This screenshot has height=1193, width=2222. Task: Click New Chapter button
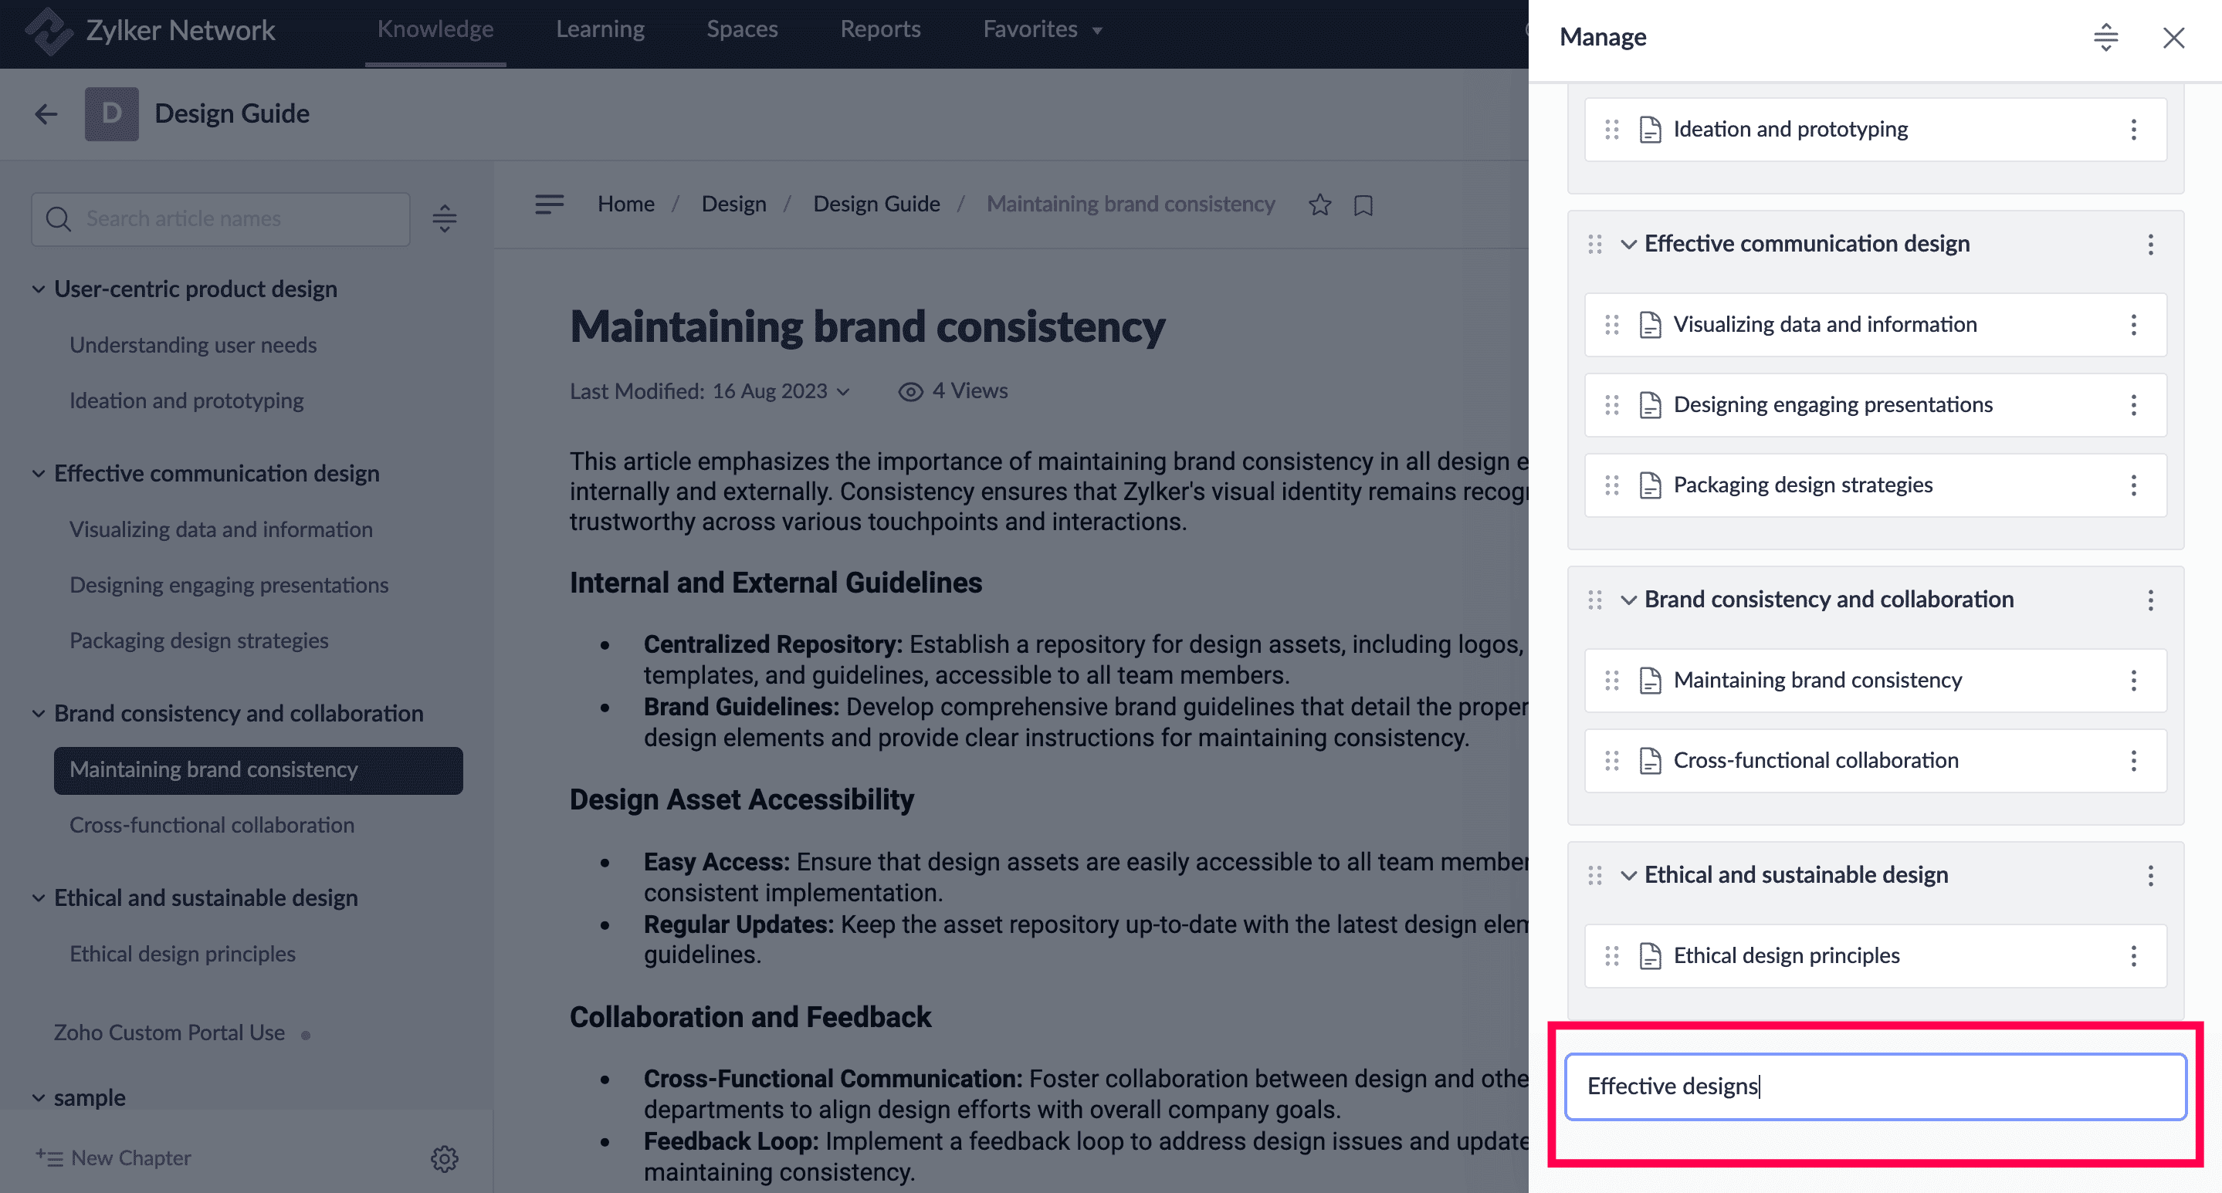click(x=113, y=1158)
